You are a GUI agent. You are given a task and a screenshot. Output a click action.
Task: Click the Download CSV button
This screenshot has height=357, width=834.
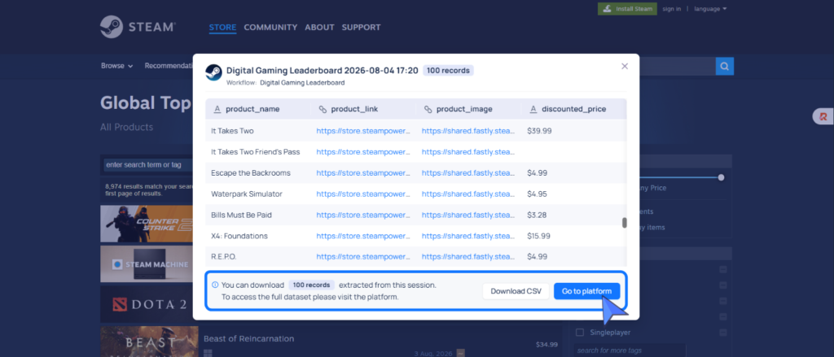516,291
